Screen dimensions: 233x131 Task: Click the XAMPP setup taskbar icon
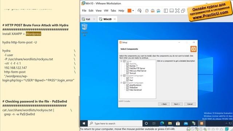[x=202, y=123]
